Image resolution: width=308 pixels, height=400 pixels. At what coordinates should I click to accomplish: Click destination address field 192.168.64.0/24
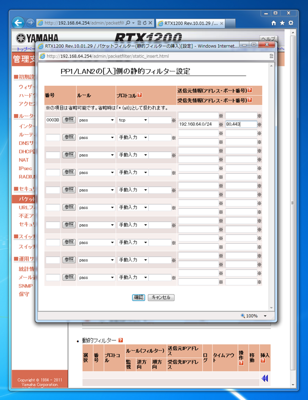point(199,124)
